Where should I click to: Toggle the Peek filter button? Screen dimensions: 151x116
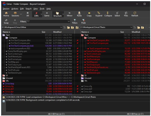tap(83, 22)
